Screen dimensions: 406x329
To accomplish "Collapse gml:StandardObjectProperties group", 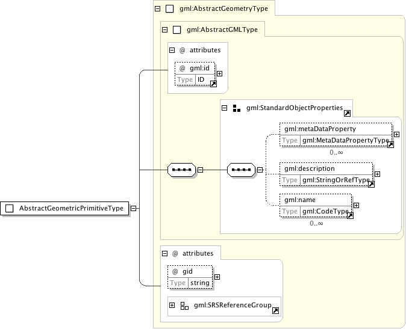I will tap(225, 108).
